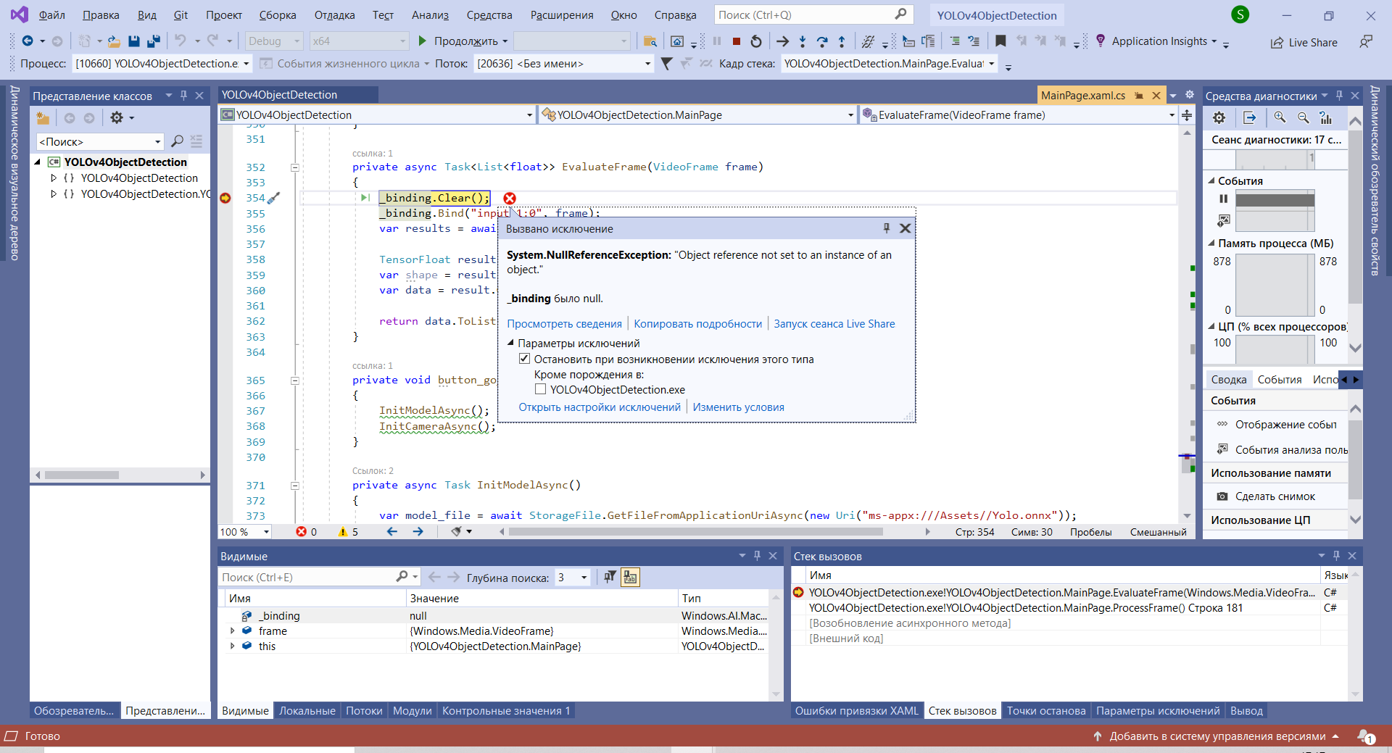Image resolution: width=1392 pixels, height=753 pixels.
Task: Expand the 'this' variable row
Action: tap(232, 646)
